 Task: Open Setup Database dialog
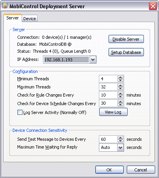click(126, 52)
